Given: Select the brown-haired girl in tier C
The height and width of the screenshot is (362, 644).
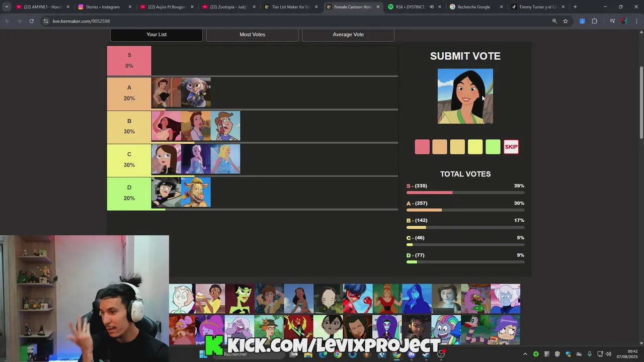Looking at the screenshot, I should coord(166,159).
